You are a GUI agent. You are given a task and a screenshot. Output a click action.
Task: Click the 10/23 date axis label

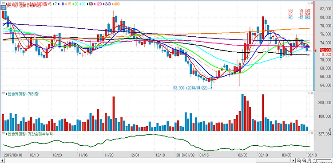pyautogui.click(x=57, y=155)
